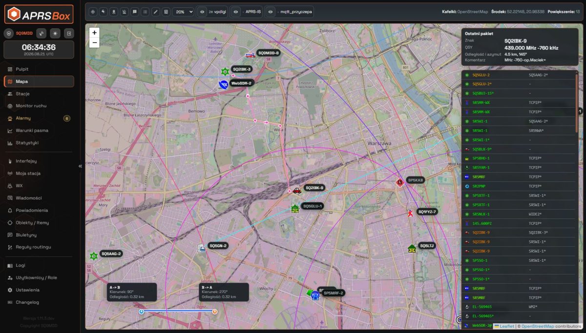The width and height of the screenshot is (586, 333).
Task: Open the Stacje menu item
Action: pos(39,94)
